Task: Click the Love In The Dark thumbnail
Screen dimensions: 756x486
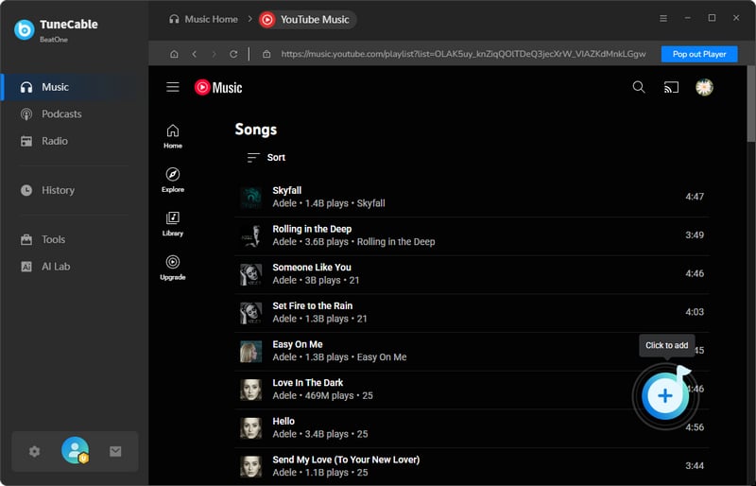Action: (250, 390)
